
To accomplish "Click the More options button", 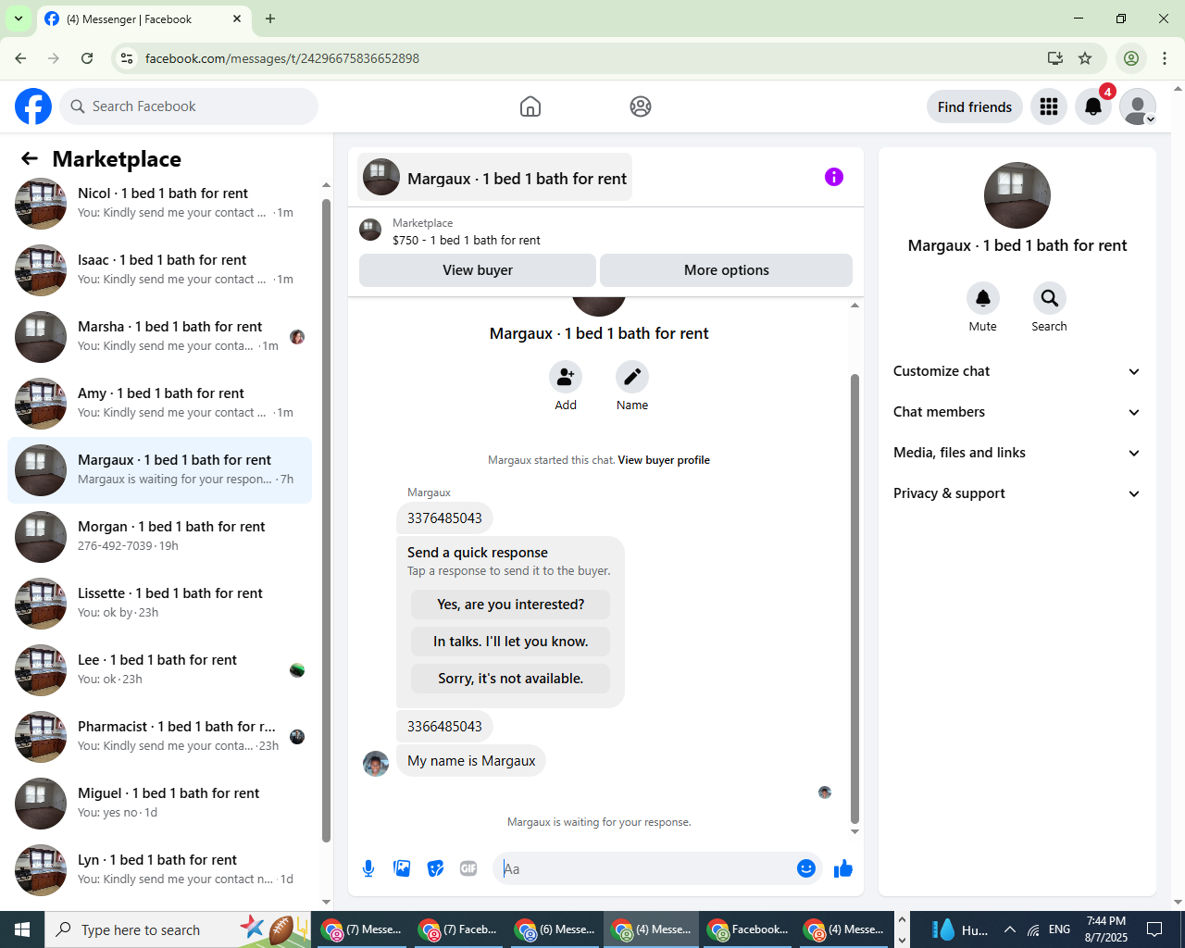I will [x=727, y=270].
